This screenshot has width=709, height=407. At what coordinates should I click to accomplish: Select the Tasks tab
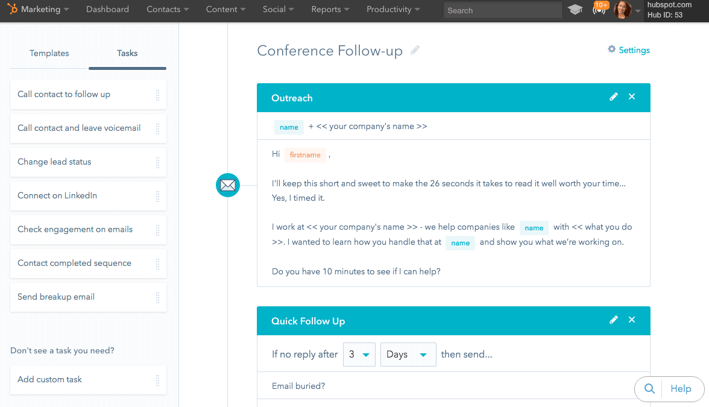[127, 53]
